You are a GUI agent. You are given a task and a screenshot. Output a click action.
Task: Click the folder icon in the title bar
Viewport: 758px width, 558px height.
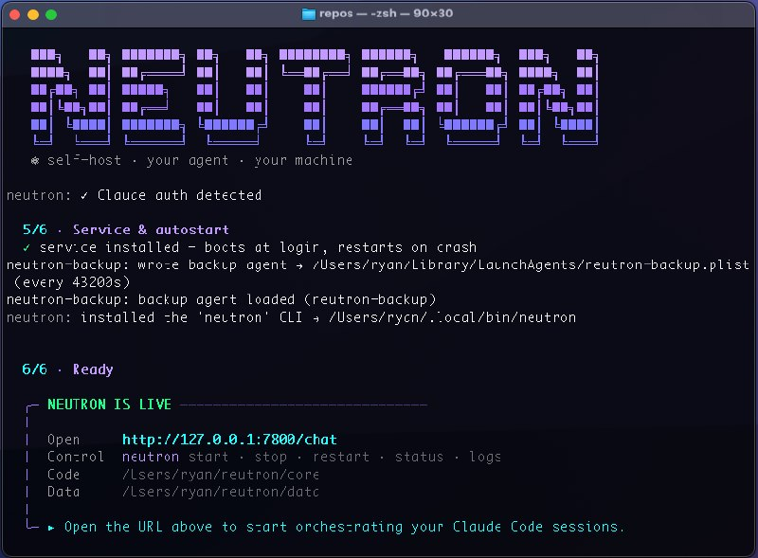pyautogui.click(x=309, y=14)
